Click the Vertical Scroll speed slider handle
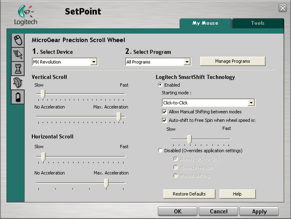The image size is (291, 219). [43, 94]
